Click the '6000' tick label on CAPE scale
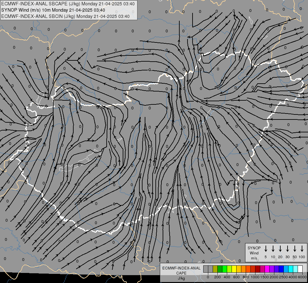Screen dimensions: 308x283 [302, 277]
